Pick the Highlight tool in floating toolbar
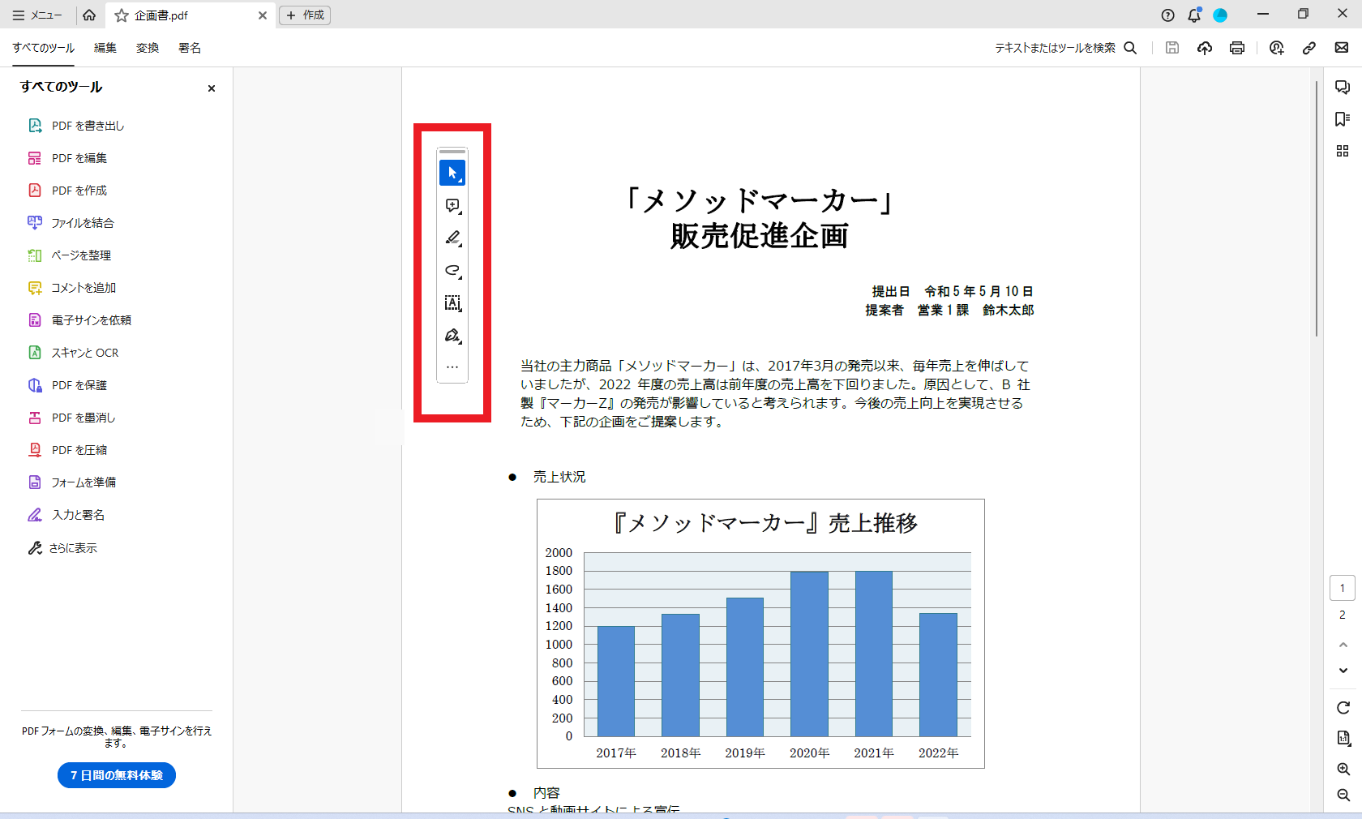The image size is (1362, 819). click(x=452, y=238)
